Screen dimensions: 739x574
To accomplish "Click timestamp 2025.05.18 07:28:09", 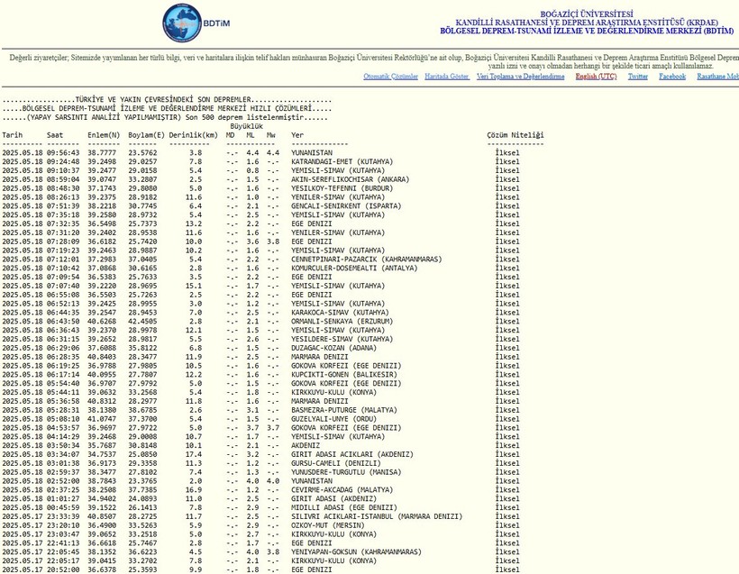I will [41, 241].
